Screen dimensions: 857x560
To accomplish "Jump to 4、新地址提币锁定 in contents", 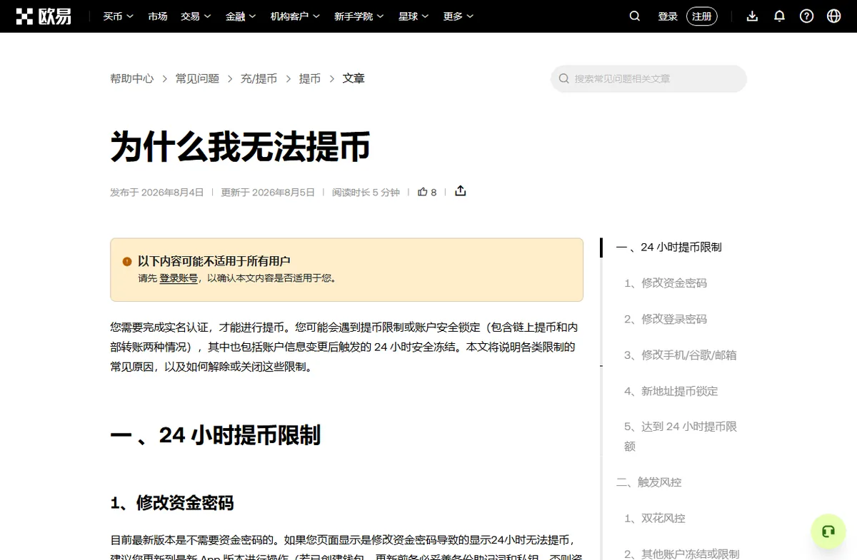I will [671, 391].
